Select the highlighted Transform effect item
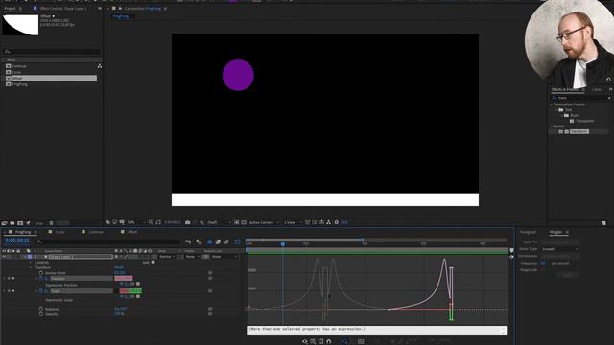The height and width of the screenshot is (345, 614). coord(579,132)
